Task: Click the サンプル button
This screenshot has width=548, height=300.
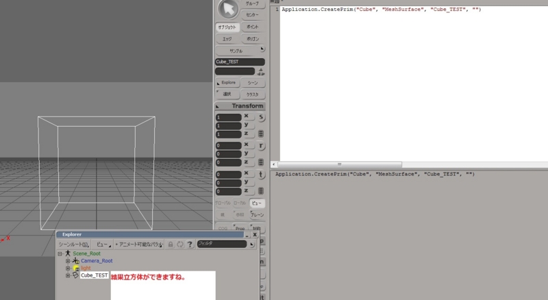Action: 236,51
